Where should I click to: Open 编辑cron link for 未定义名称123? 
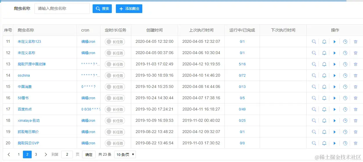(x=88, y=42)
